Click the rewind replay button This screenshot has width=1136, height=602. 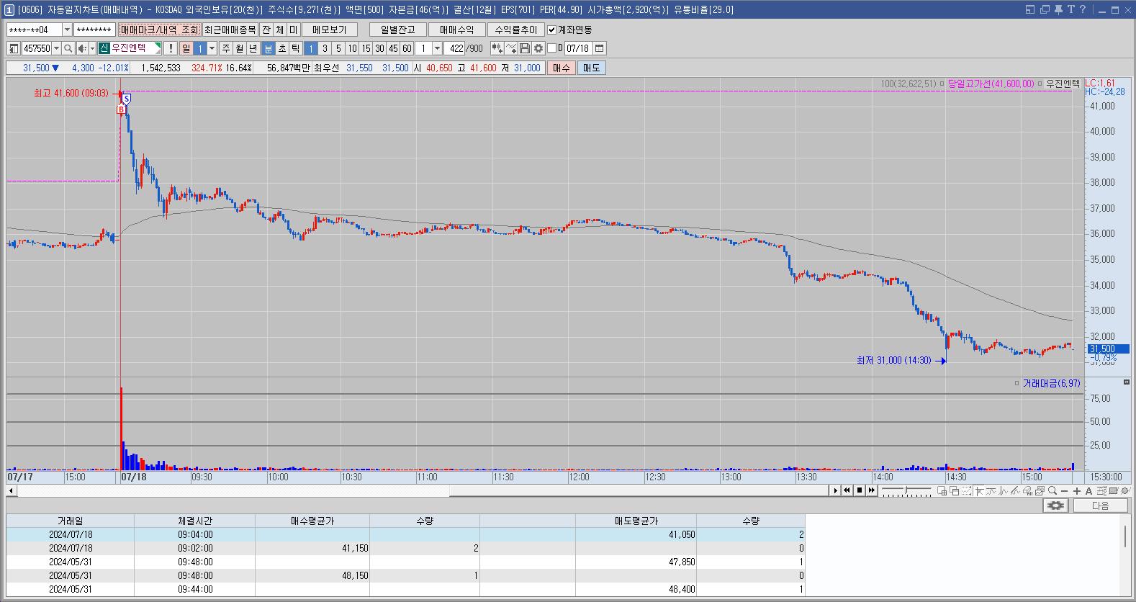coord(847,490)
